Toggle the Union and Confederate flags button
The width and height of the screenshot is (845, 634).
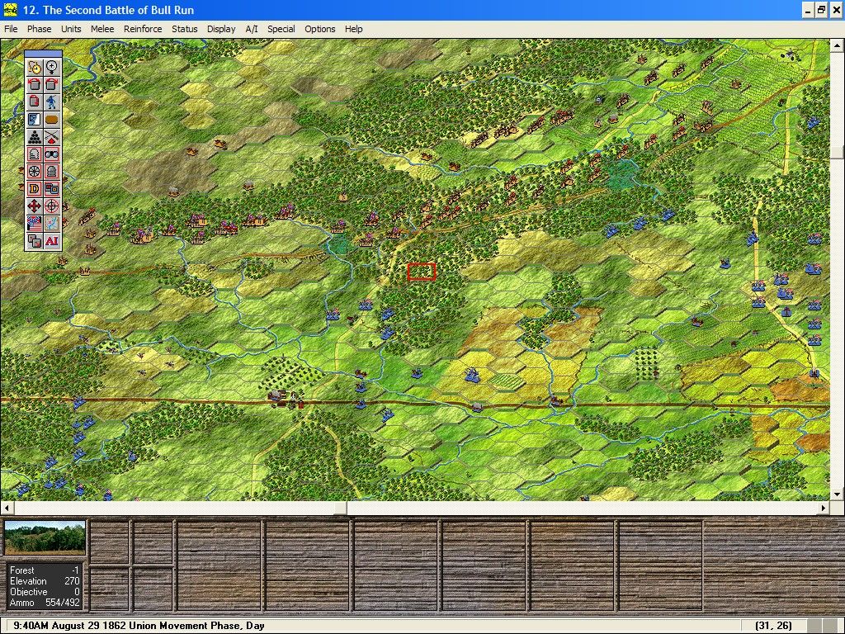pyautogui.click(x=35, y=223)
